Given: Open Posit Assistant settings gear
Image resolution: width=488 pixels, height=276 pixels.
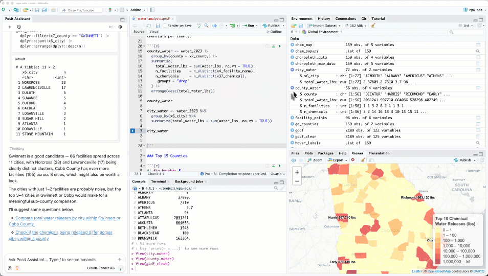Looking at the screenshot, I should (120, 27).
